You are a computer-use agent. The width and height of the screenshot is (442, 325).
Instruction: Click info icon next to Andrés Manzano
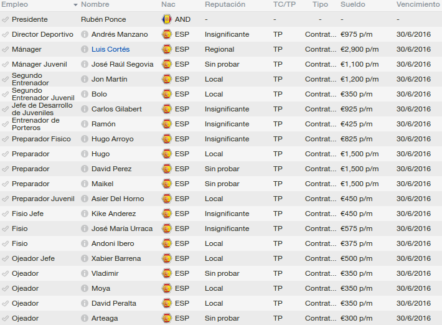[84, 34]
